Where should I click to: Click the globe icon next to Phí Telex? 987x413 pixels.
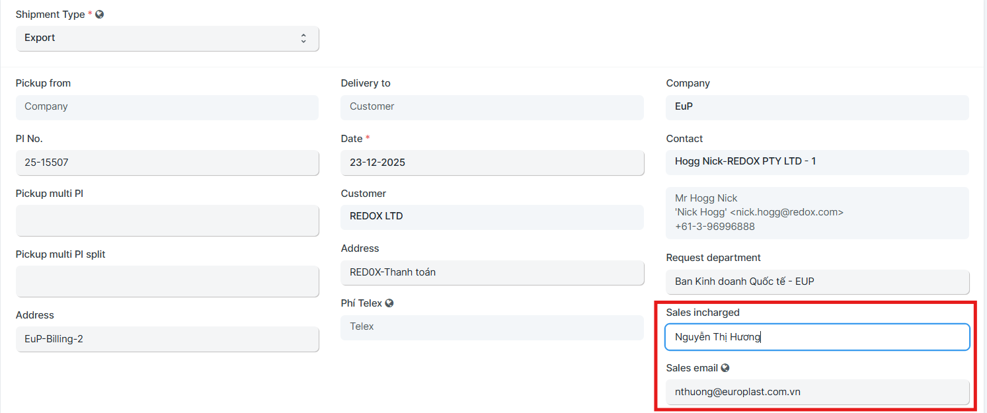(x=389, y=303)
